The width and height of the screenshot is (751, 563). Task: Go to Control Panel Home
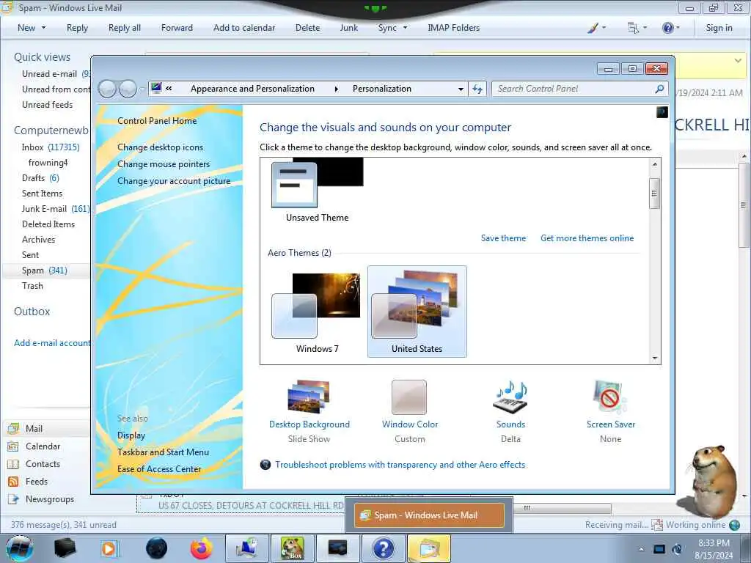click(157, 121)
